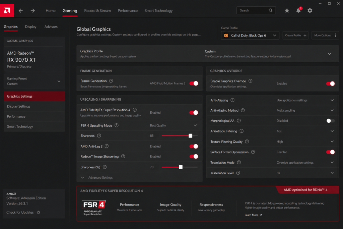The height and width of the screenshot is (229, 343).
Task: Open the Display sub-tab
Action: click(30, 27)
